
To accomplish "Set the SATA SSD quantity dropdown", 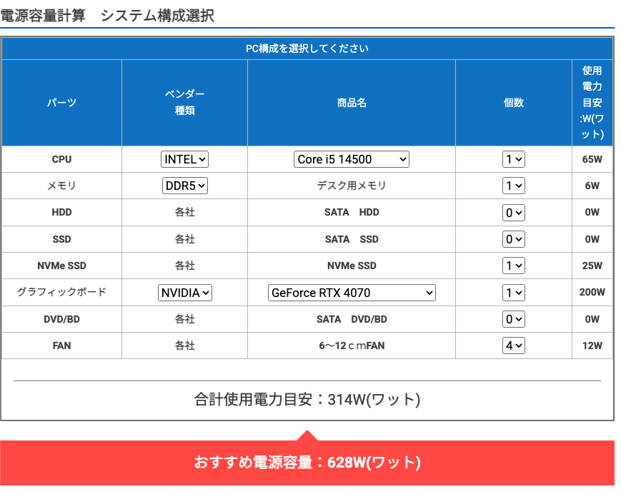I will [513, 239].
